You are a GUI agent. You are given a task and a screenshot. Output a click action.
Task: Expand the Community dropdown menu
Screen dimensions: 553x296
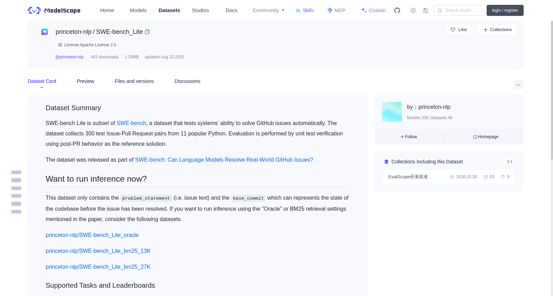click(x=269, y=10)
